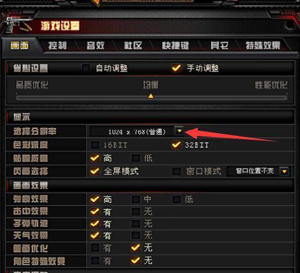Click the 32BIT color depth checkmark
The image size is (300, 273).
pos(177,145)
